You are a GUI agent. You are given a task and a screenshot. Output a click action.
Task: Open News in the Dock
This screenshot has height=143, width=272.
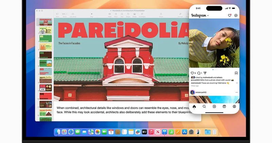tap(158, 132)
